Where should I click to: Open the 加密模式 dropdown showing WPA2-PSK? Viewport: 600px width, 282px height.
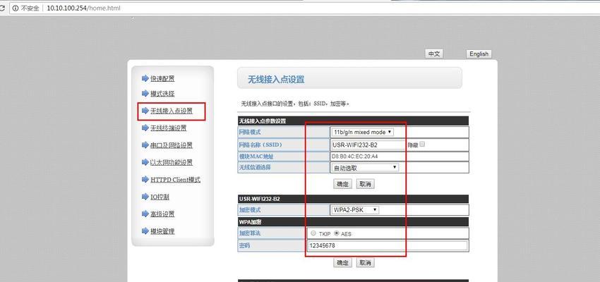[355, 210]
